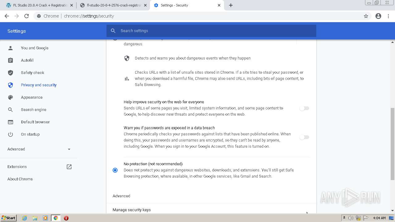Show hidden system tray icons
Image resolution: width=395 pixels, height=222 pixels.
pos(344,218)
